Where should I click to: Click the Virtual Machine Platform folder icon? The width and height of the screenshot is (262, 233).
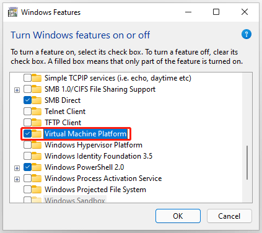37,134
